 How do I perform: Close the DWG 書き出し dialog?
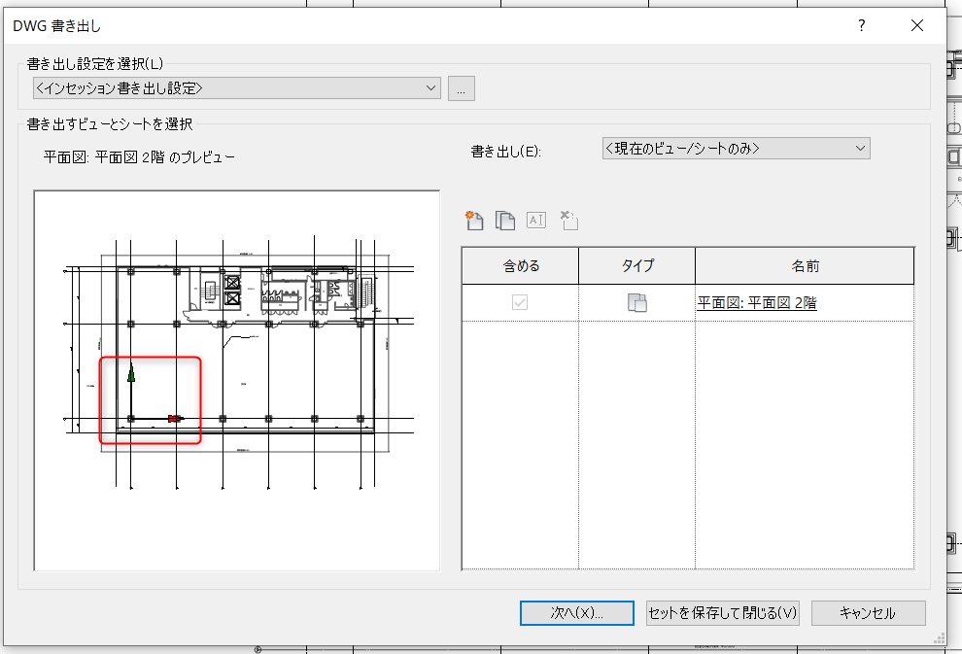pos(916,26)
